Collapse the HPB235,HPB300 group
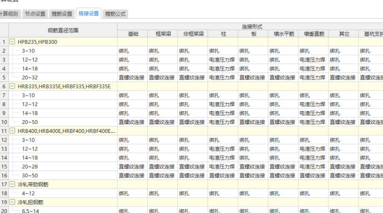This screenshot has width=383, height=213. (12, 42)
